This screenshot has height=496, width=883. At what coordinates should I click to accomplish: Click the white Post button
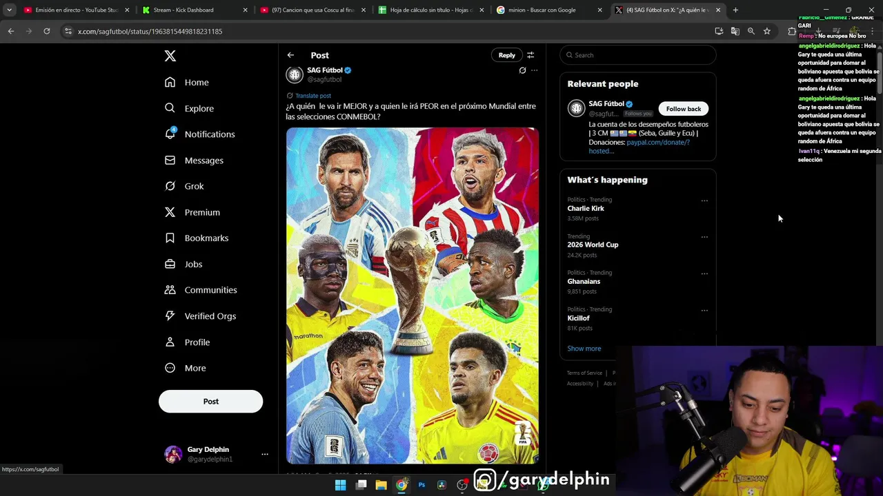tap(210, 402)
